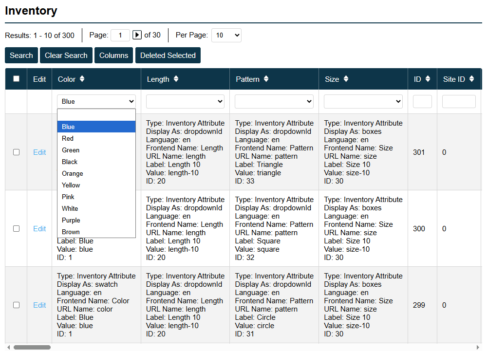Open the Size filter dropdown
487x351 pixels.
click(363, 101)
